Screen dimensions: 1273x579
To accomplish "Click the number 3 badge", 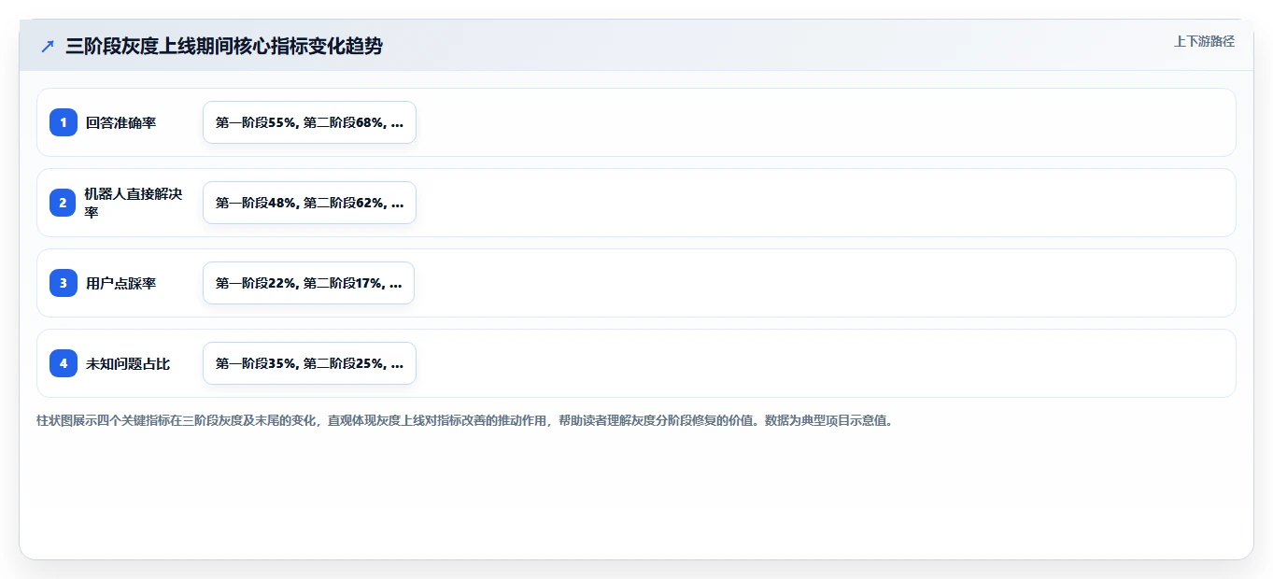I will point(64,283).
